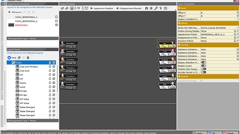This screenshot has height=134, width=240.
Task: Uncheck the BattleStatus layout checkbox
Action: tap(57, 25)
